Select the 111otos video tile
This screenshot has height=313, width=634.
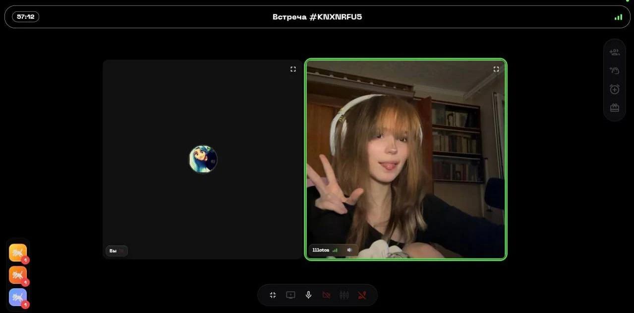406,159
